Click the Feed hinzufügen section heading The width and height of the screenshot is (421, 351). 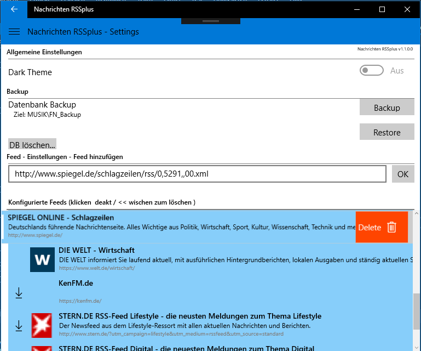65,157
